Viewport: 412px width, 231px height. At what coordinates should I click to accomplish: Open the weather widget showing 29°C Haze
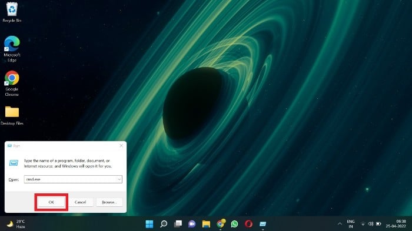[16, 224]
